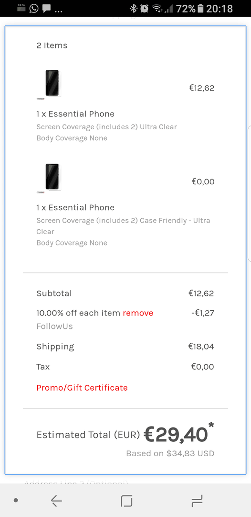The width and height of the screenshot is (251, 517).
Task: Tap the message notification icon in status bar
Action: click(x=47, y=9)
